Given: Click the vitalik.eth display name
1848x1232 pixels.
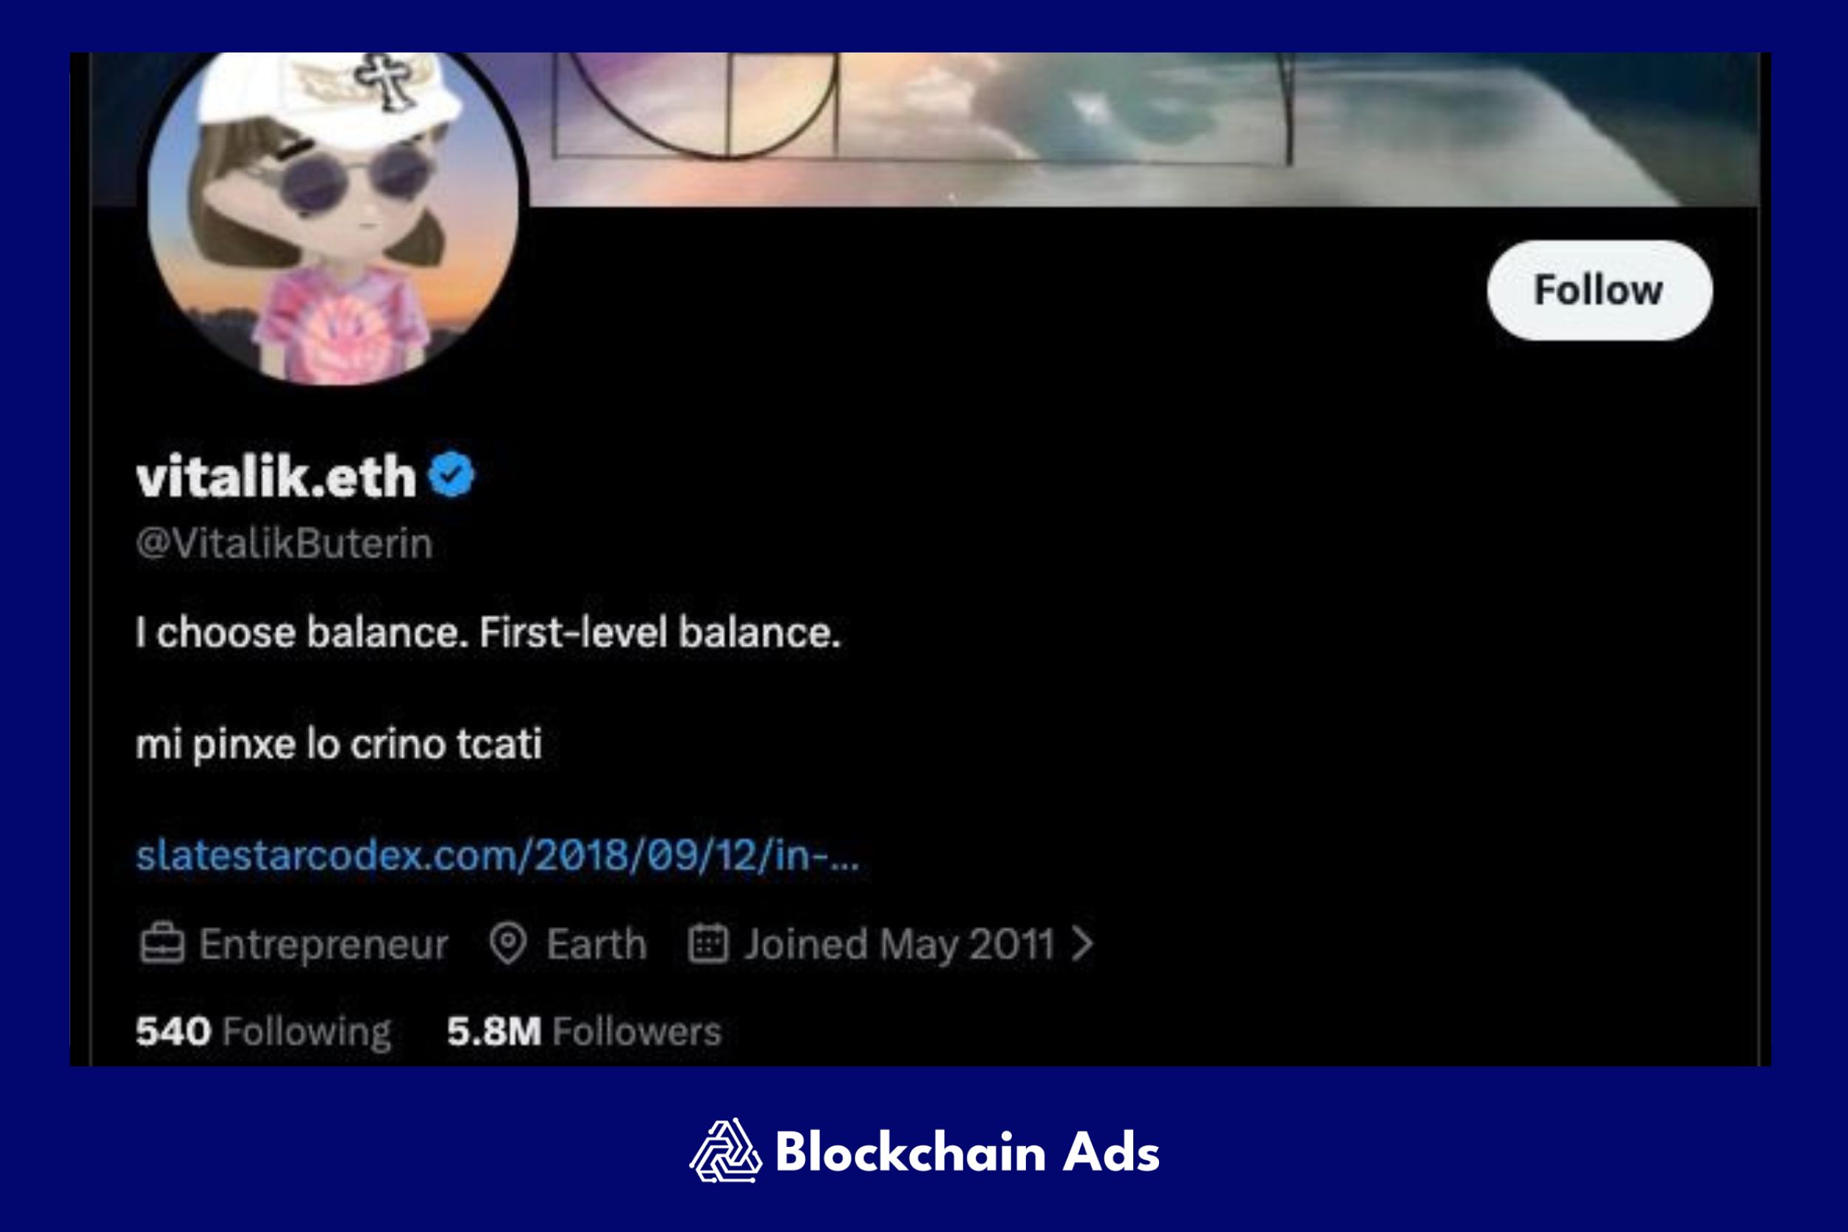Looking at the screenshot, I should (276, 476).
